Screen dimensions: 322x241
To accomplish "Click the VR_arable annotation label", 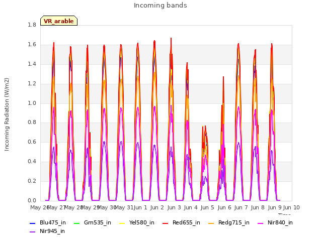I will [x=59, y=21].
